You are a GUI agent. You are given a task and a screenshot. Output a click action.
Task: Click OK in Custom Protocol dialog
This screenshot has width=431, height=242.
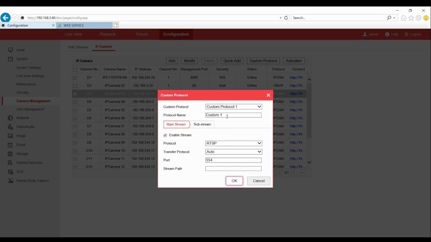tap(234, 181)
